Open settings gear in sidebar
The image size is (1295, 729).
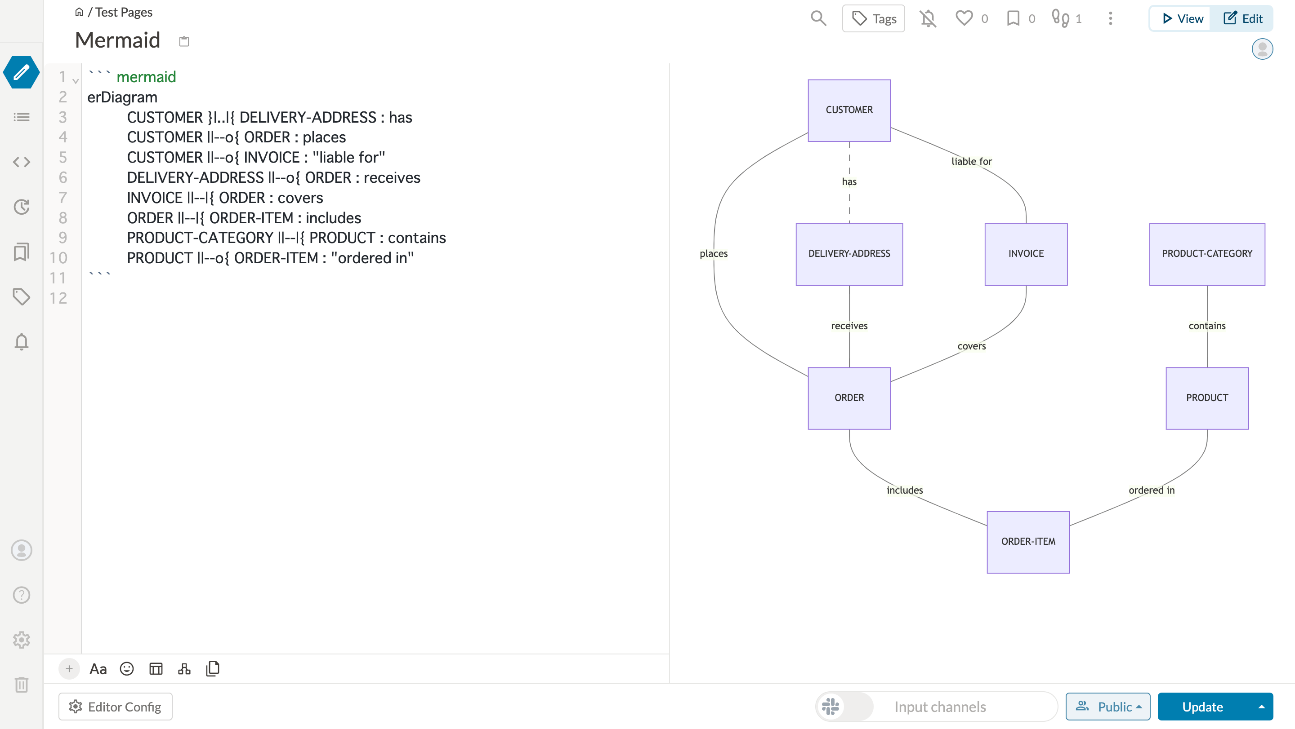tap(21, 640)
